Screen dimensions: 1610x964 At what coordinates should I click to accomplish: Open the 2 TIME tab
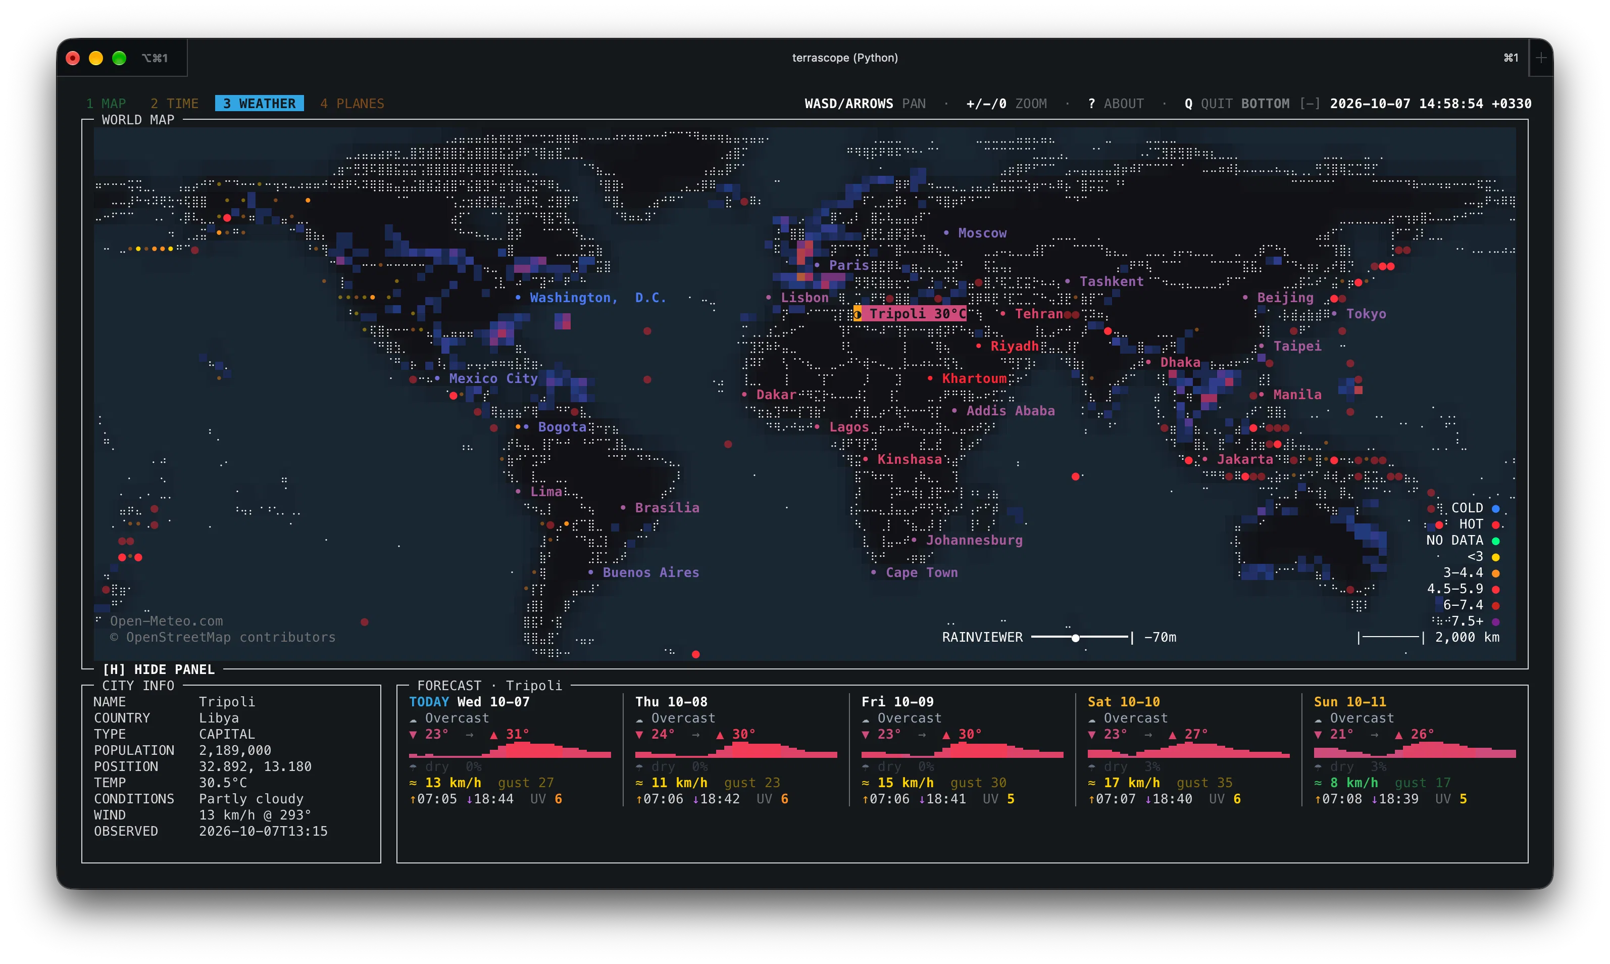[x=175, y=103]
